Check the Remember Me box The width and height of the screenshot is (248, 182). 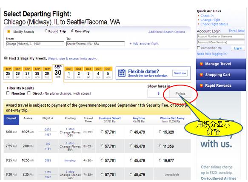tap(199, 48)
